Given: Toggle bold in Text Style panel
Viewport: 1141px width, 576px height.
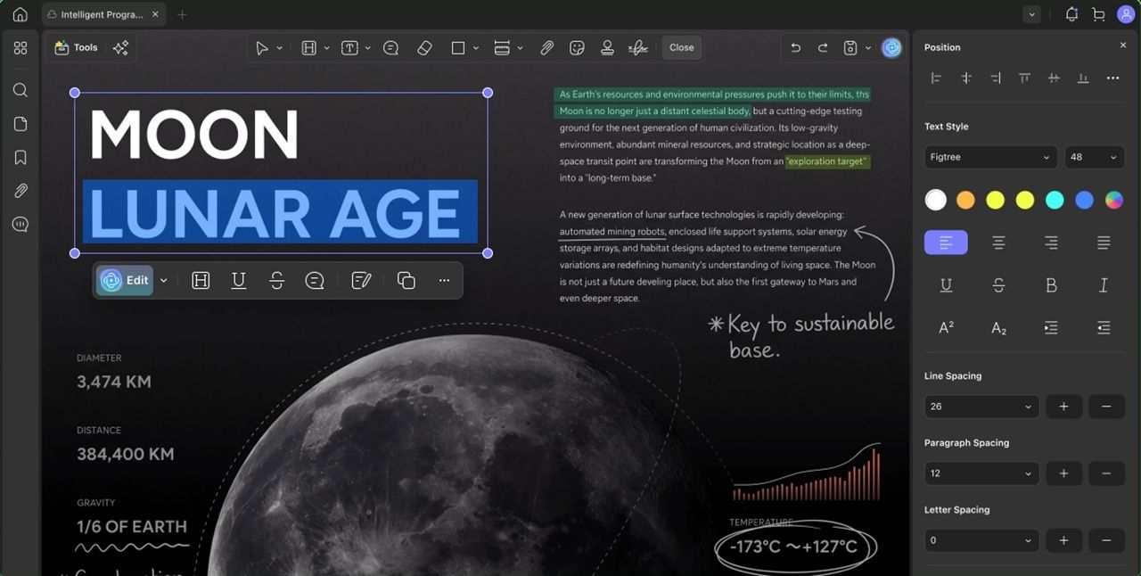Looking at the screenshot, I should coord(1051,285).
